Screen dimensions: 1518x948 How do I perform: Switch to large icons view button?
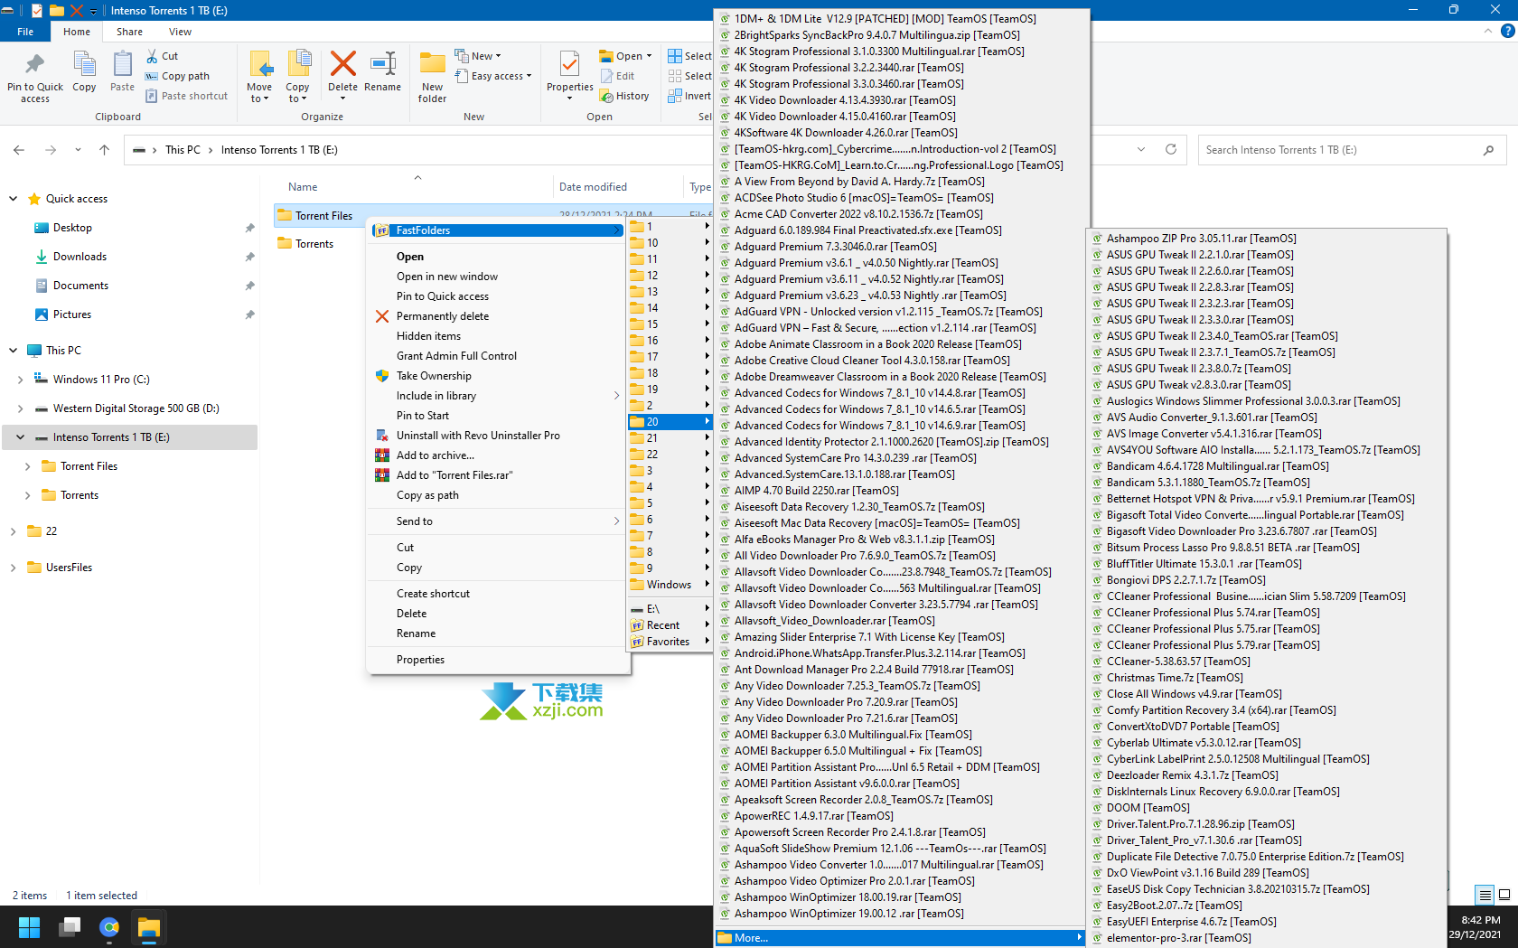point(1504,895)
